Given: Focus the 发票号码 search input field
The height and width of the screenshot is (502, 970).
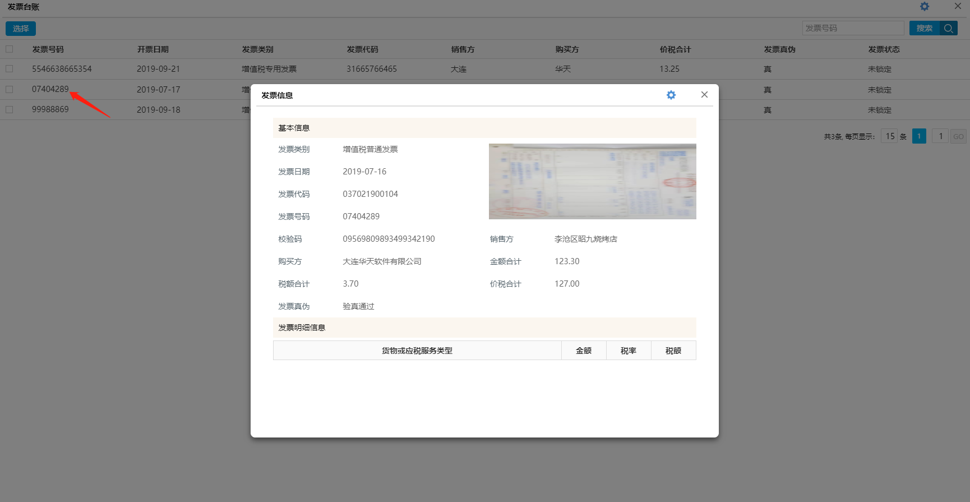Looking at the screenshot, I should pos(852,29).
